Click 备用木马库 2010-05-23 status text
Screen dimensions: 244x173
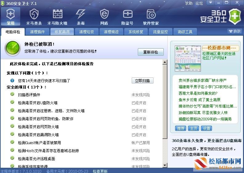[x=67, y=171]
